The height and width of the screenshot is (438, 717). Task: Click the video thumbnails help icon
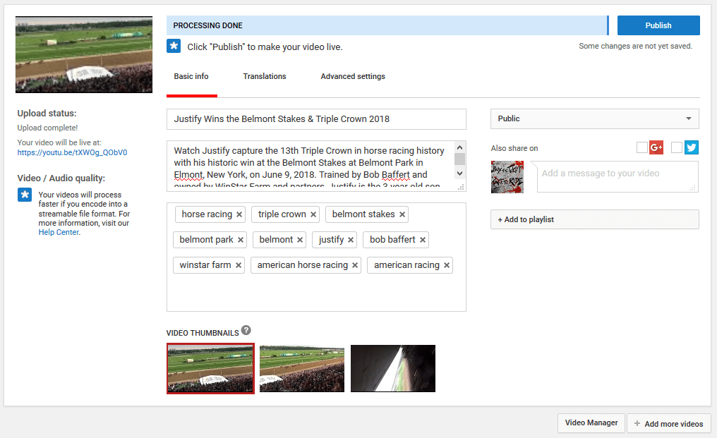click(246, 330)
